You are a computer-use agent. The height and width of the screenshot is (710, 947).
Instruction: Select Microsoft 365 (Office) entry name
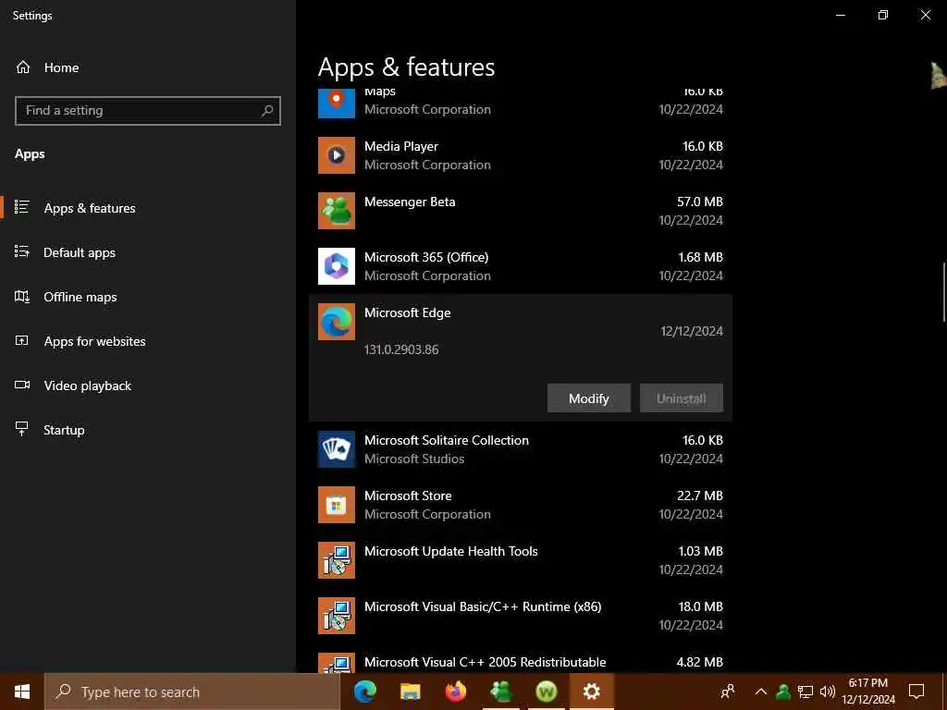tap(426, 257)
